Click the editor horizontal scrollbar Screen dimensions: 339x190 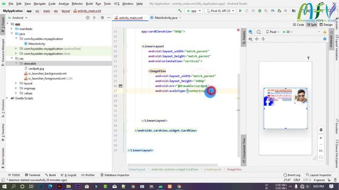[x=172, y=165]
